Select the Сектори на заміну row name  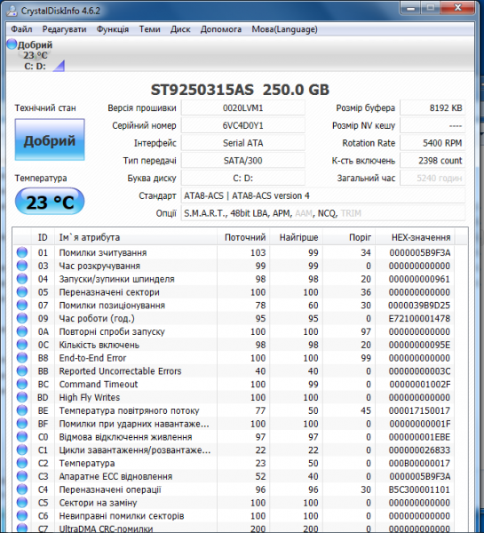click(98, 503)
